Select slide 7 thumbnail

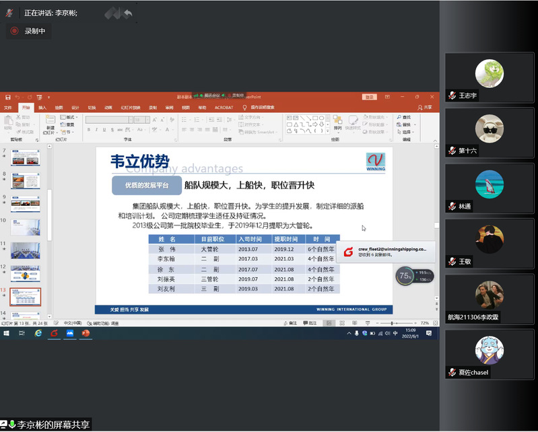point(26,157)
